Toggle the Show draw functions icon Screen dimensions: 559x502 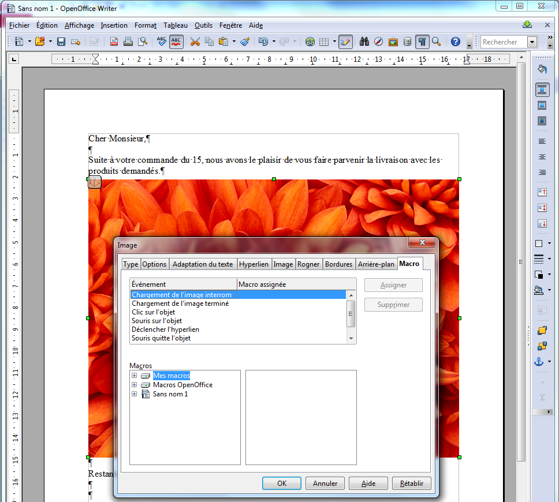point(345,42)
